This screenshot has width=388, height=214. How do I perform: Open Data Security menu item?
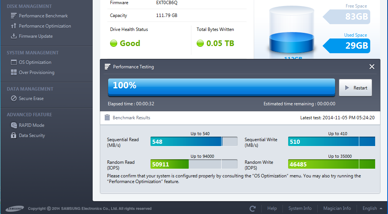click(32, 135)
